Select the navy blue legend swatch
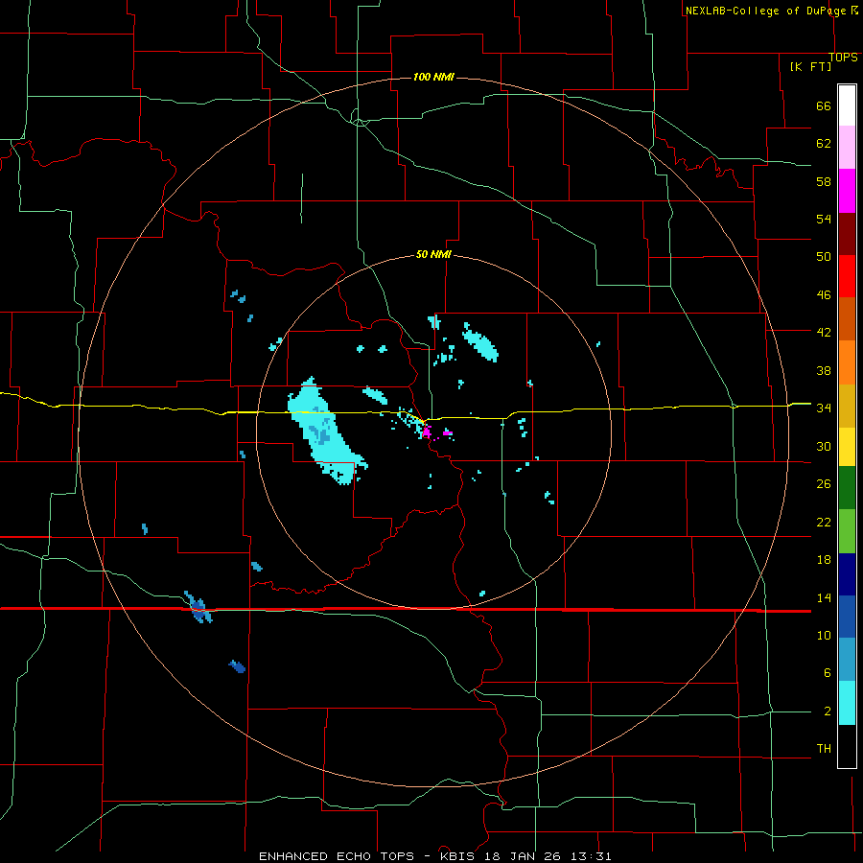The width and height of the screenshot is (863, 863). (x=847, y=574)
